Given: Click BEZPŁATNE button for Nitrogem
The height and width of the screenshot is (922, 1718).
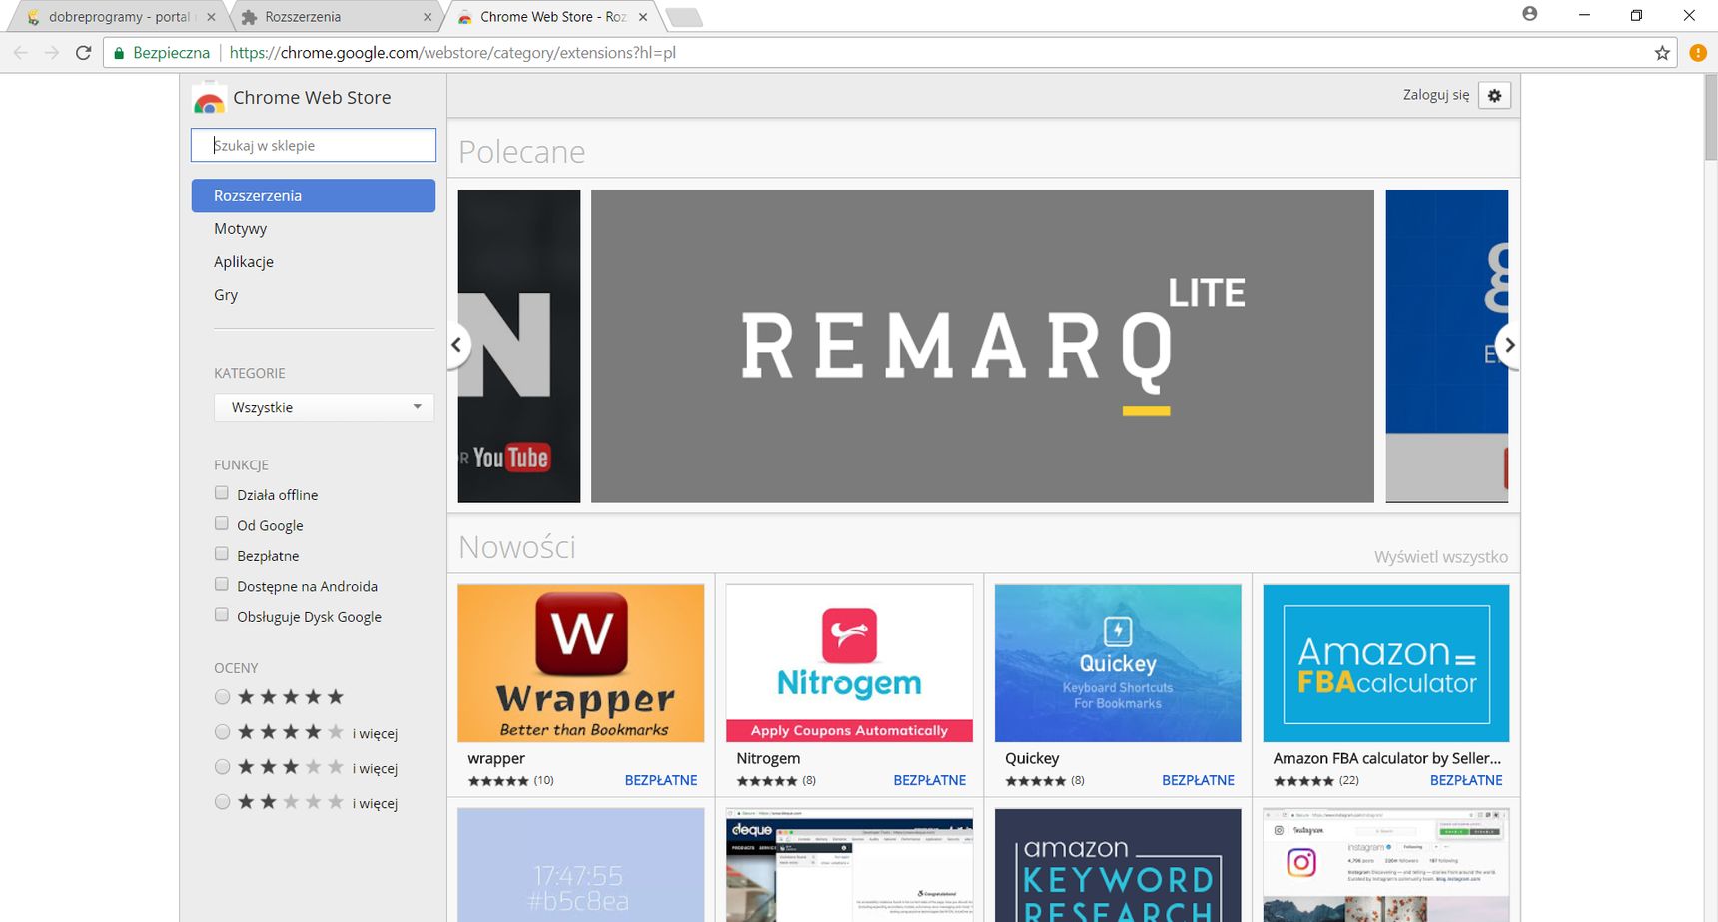Looking at the screenshot, I should click(x=930, y=780).
